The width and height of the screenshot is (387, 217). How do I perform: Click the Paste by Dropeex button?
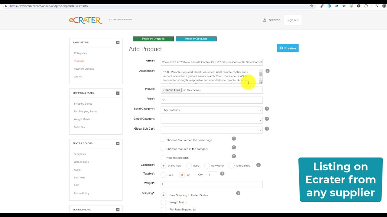click(x=153, y=39)
